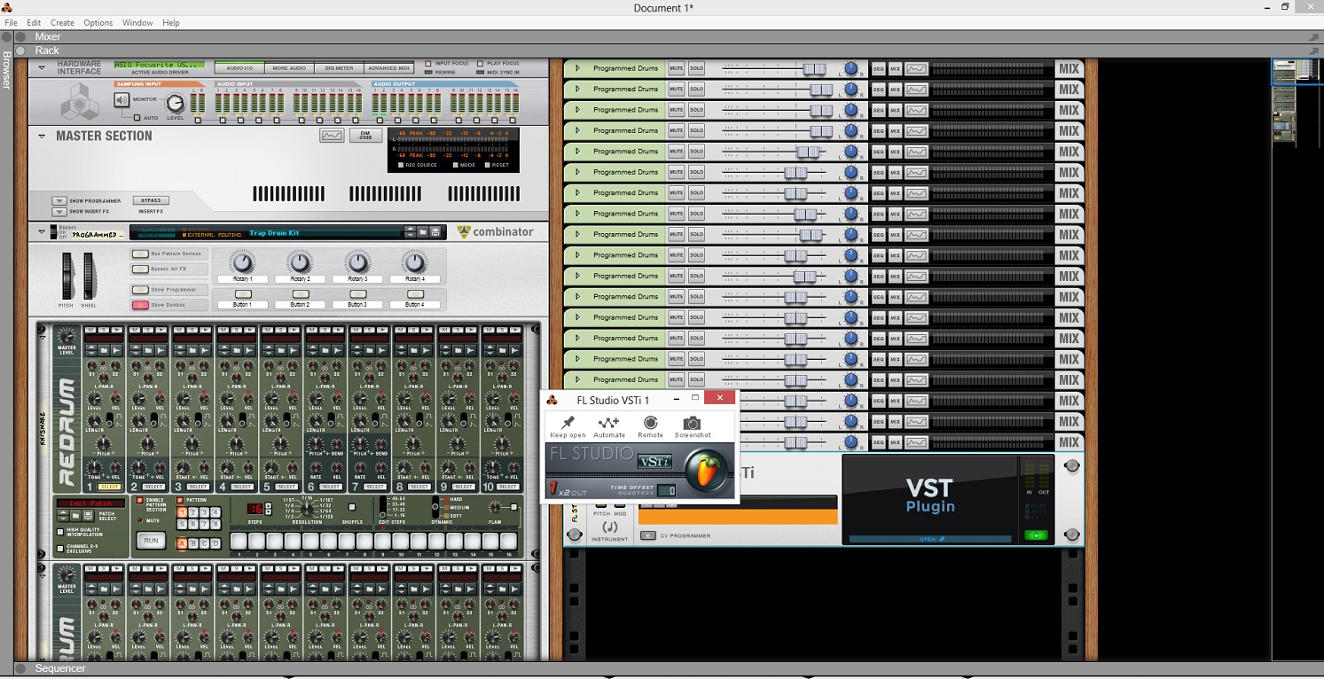Click the Automate icon in FL Studio VSTi window
Image resolution: width=1324 pixels, height=679 pixels.
(x=608, y=423)
